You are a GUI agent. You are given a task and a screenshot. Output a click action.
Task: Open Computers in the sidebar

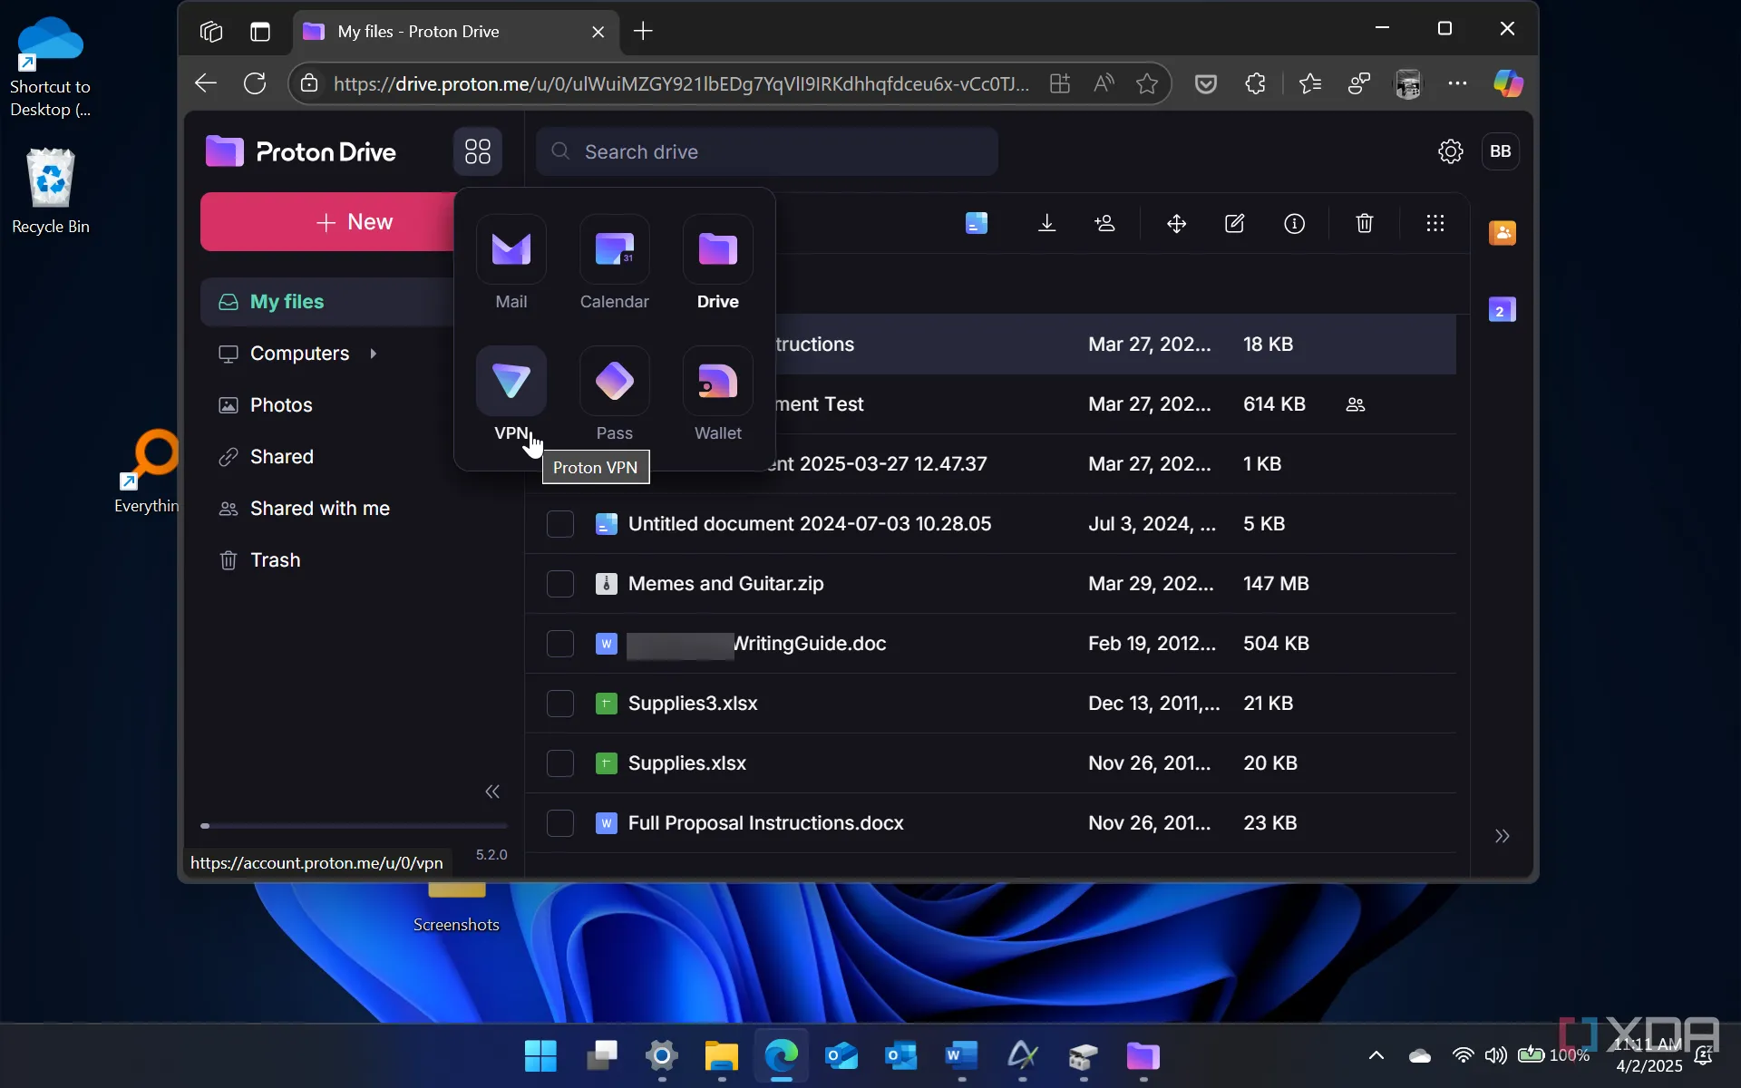point(299,354)
